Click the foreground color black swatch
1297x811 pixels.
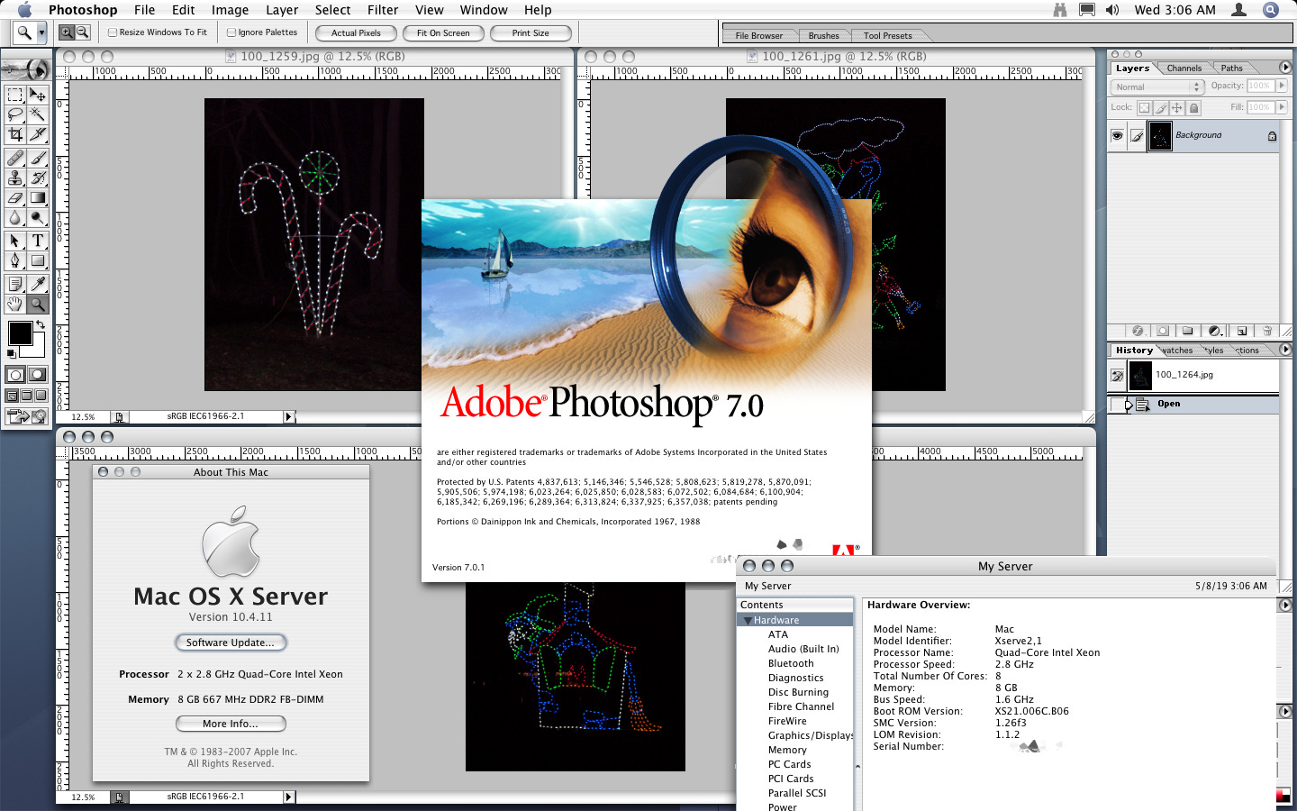click(19, 333)
